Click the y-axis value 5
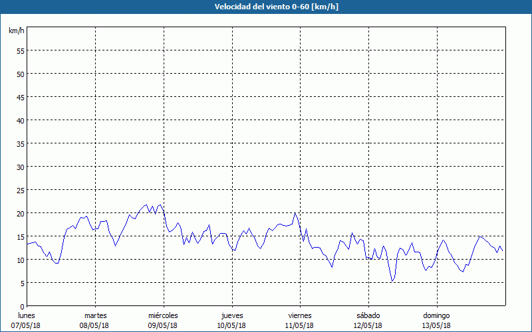 click(23, 284)
